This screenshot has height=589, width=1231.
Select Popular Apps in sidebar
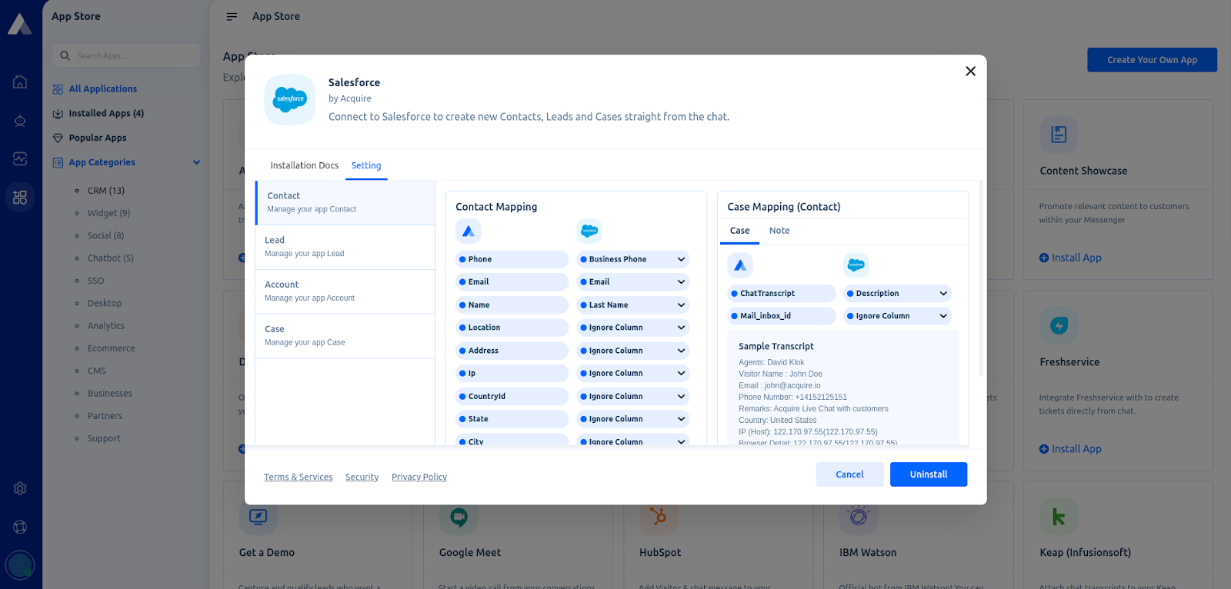(98, 138)
